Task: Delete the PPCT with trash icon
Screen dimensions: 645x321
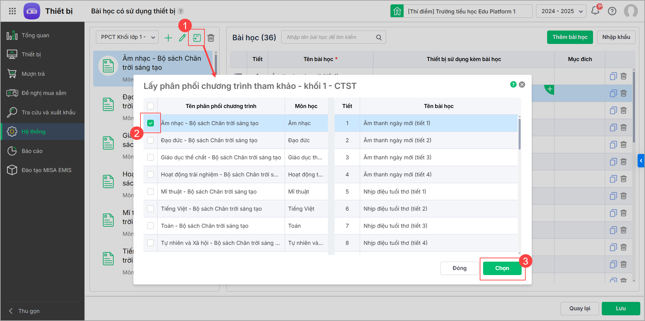Action: 211,38
